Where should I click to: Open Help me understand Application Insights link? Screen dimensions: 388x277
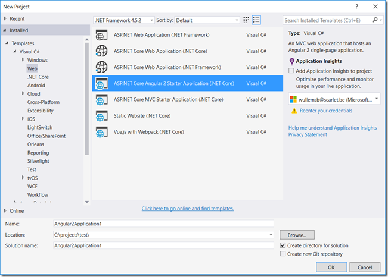click(333, 128)
